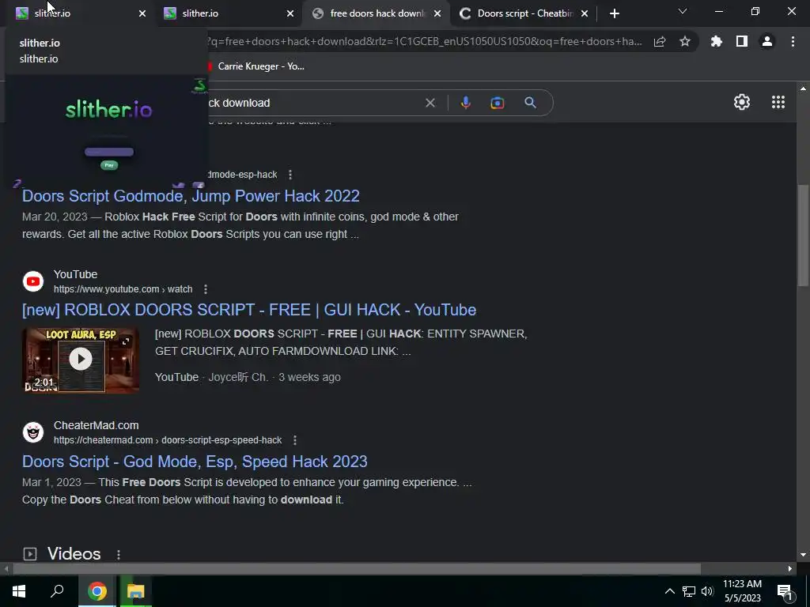Open Google quick settings gear
This screenshot has height=607, width=810.
[x=742, y=102]
